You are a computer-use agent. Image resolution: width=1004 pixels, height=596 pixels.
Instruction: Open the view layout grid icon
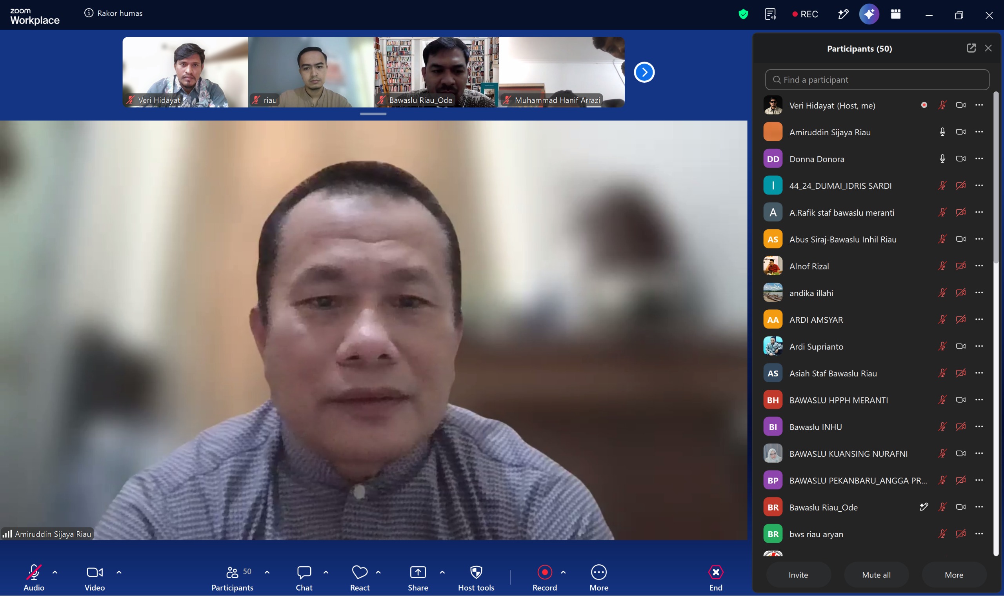896,14
